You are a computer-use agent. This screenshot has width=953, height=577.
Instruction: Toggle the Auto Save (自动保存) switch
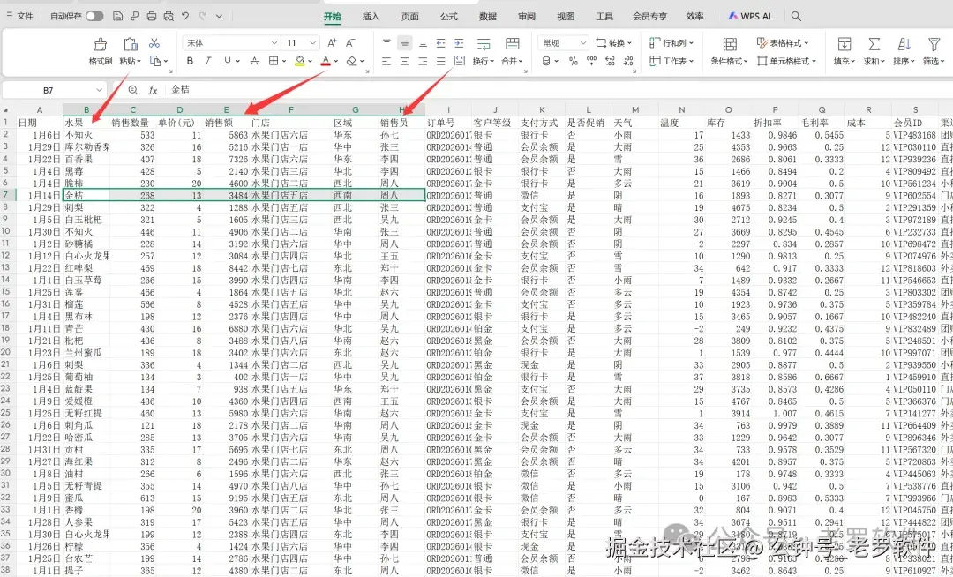[x=94, y=17]
